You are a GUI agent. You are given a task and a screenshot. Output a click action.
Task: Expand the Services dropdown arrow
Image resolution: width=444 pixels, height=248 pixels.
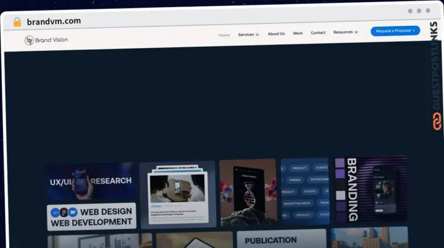(257, 35)
